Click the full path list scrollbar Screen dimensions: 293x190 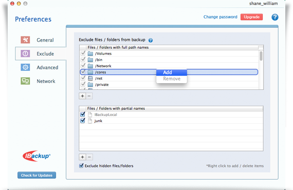(x=261, y=56)
